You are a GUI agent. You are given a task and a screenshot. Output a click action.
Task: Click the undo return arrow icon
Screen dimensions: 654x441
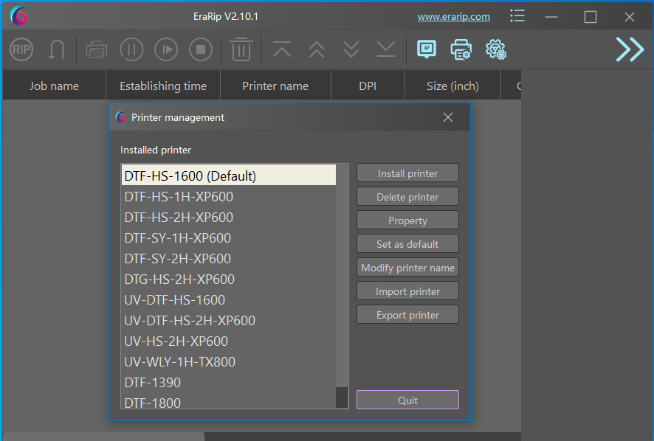tap(56, 49)
